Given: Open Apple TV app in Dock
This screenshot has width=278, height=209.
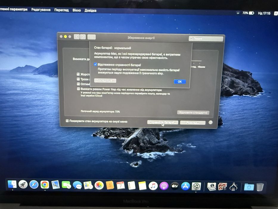Looking at the screenshot, I should pyautogui.click(x=175, y=186).
